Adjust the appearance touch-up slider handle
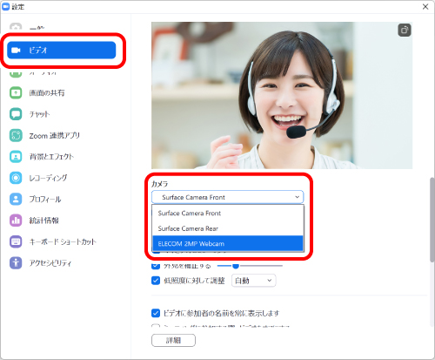The image size is (435, 360). (236, 266)
